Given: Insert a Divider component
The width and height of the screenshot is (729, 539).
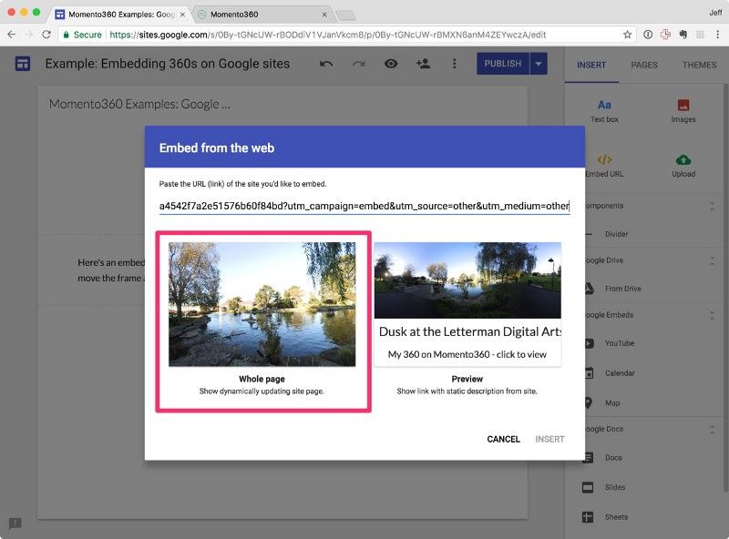Looking at the screenshot, I should [616, 234].
